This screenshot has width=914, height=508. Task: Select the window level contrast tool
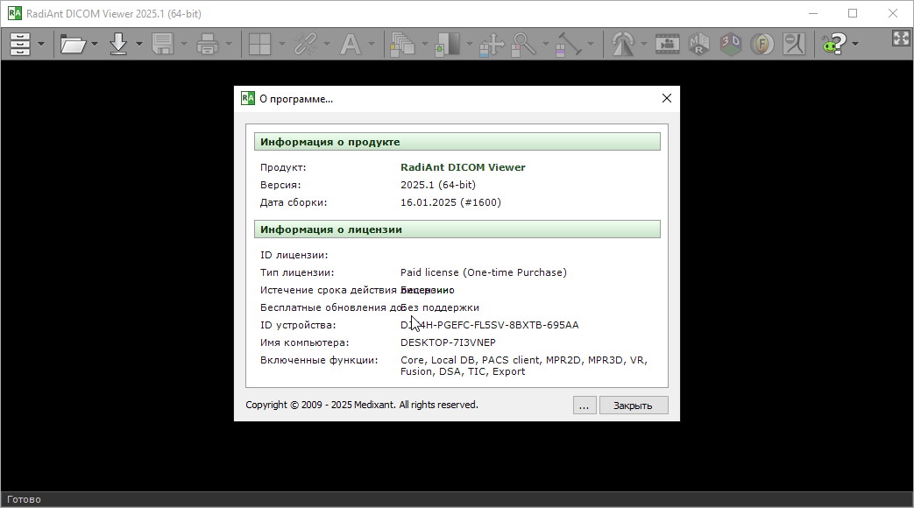click(x=447, y=44)
